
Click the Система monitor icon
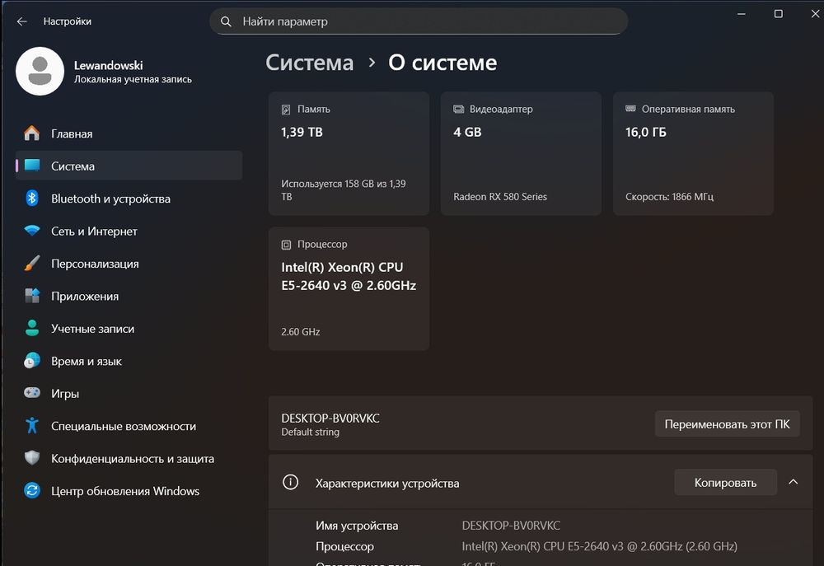(x=32, y=166)
